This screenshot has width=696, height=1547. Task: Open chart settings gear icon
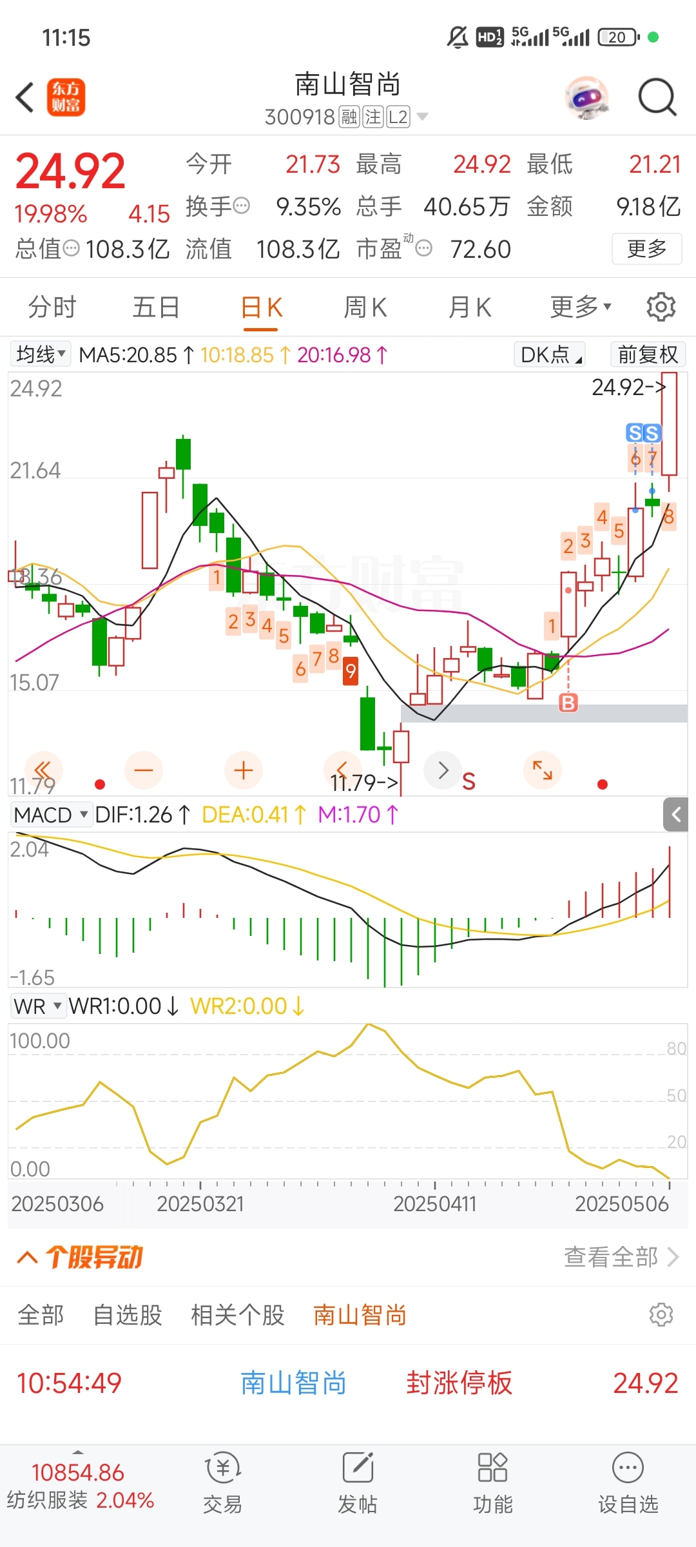tap(661, 307)
